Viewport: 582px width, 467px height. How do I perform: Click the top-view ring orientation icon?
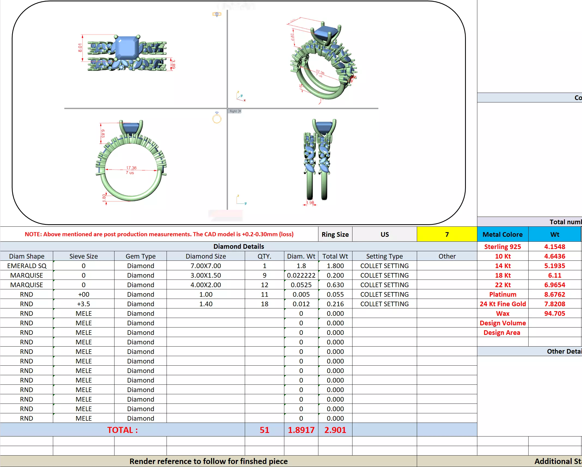click(217, 14)
